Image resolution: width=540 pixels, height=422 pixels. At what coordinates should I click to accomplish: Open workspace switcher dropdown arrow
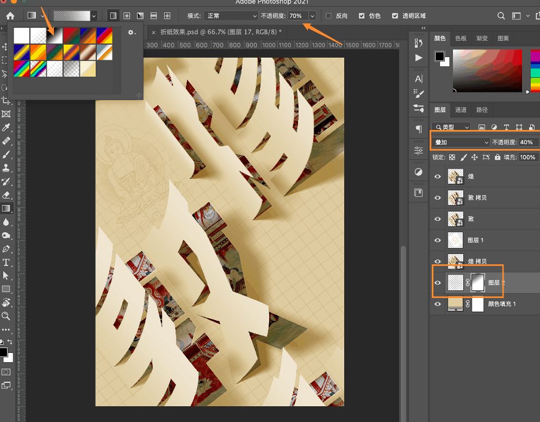click(x=528, y=16)
